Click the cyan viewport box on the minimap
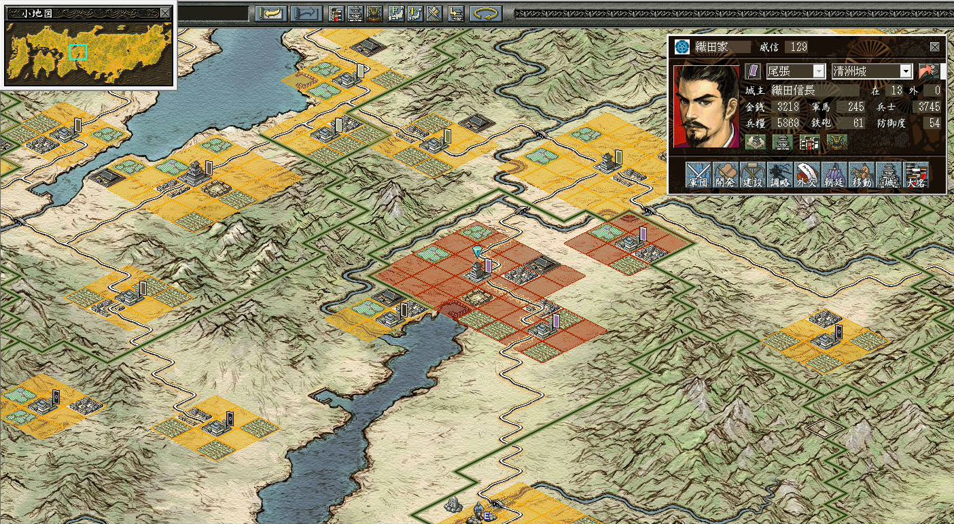Viewport: 954px width, 524px height. [x=78, y=52]
